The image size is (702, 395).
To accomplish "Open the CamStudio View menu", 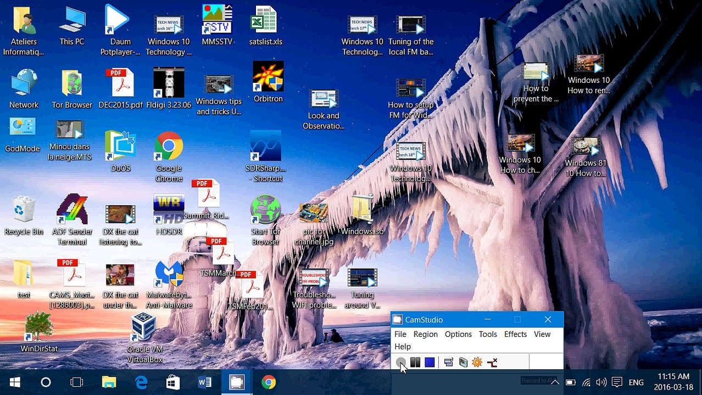I will pyautogui.click(x=542, y=334).
